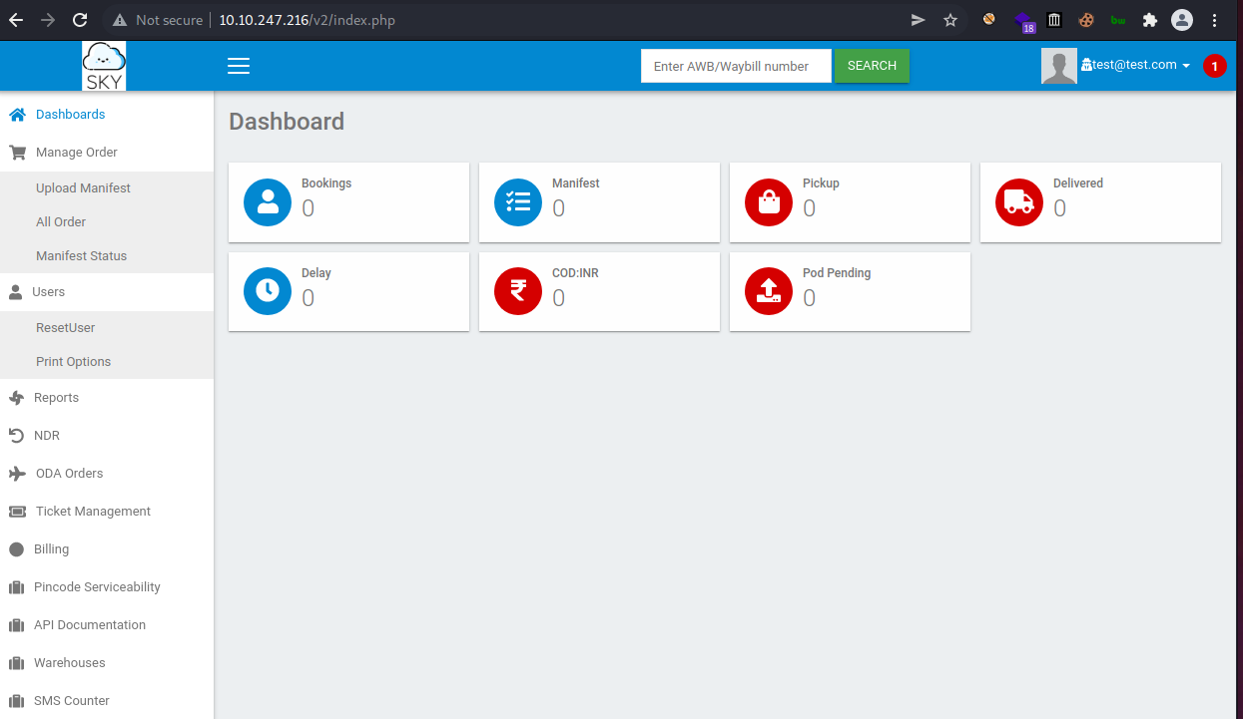Click the Bookings count value
The height and width of the screenshot is (719, 1243).
tap(308, 208)
